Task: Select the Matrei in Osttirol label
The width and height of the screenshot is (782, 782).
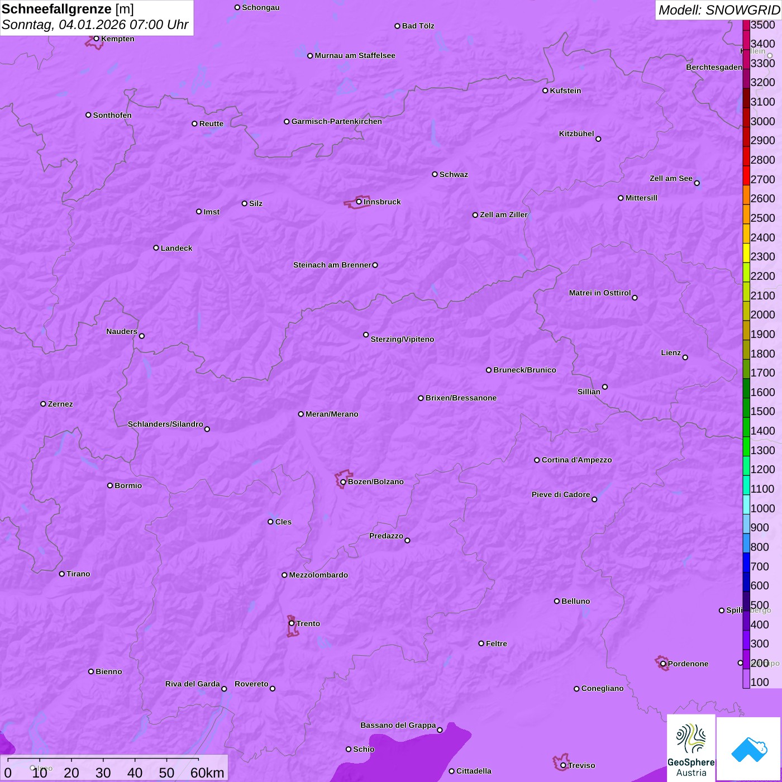Action: [x=600, y=293]
